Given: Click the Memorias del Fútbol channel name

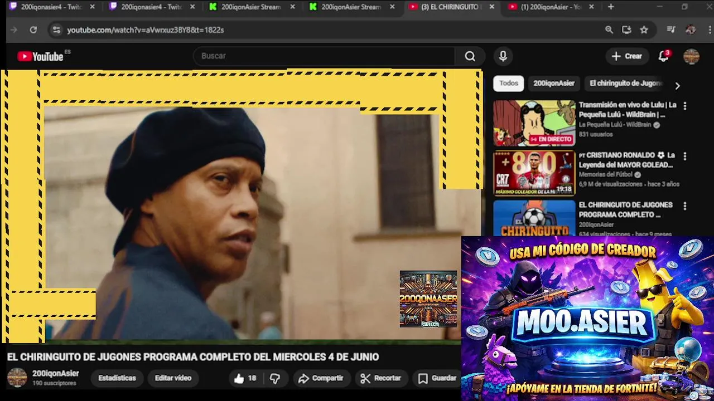Looking at the screenshot, I should 605,174.
